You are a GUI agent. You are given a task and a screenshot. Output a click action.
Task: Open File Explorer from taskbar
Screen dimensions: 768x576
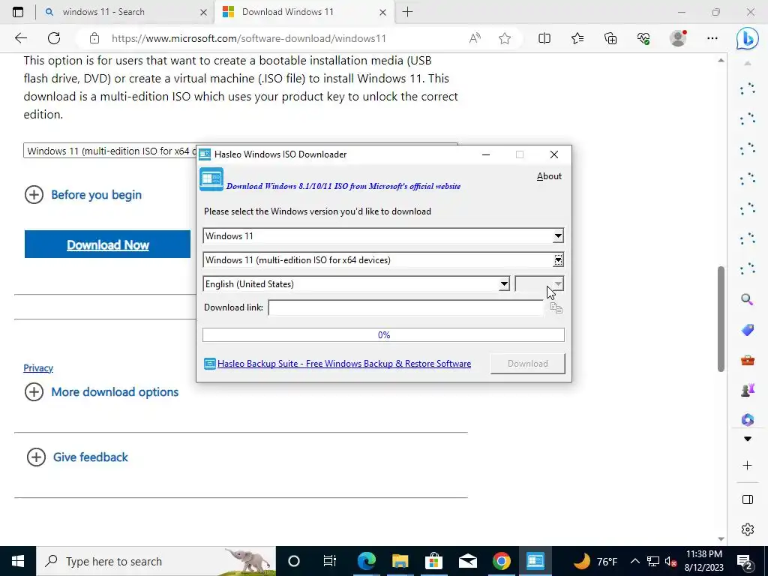click(400, 561)
